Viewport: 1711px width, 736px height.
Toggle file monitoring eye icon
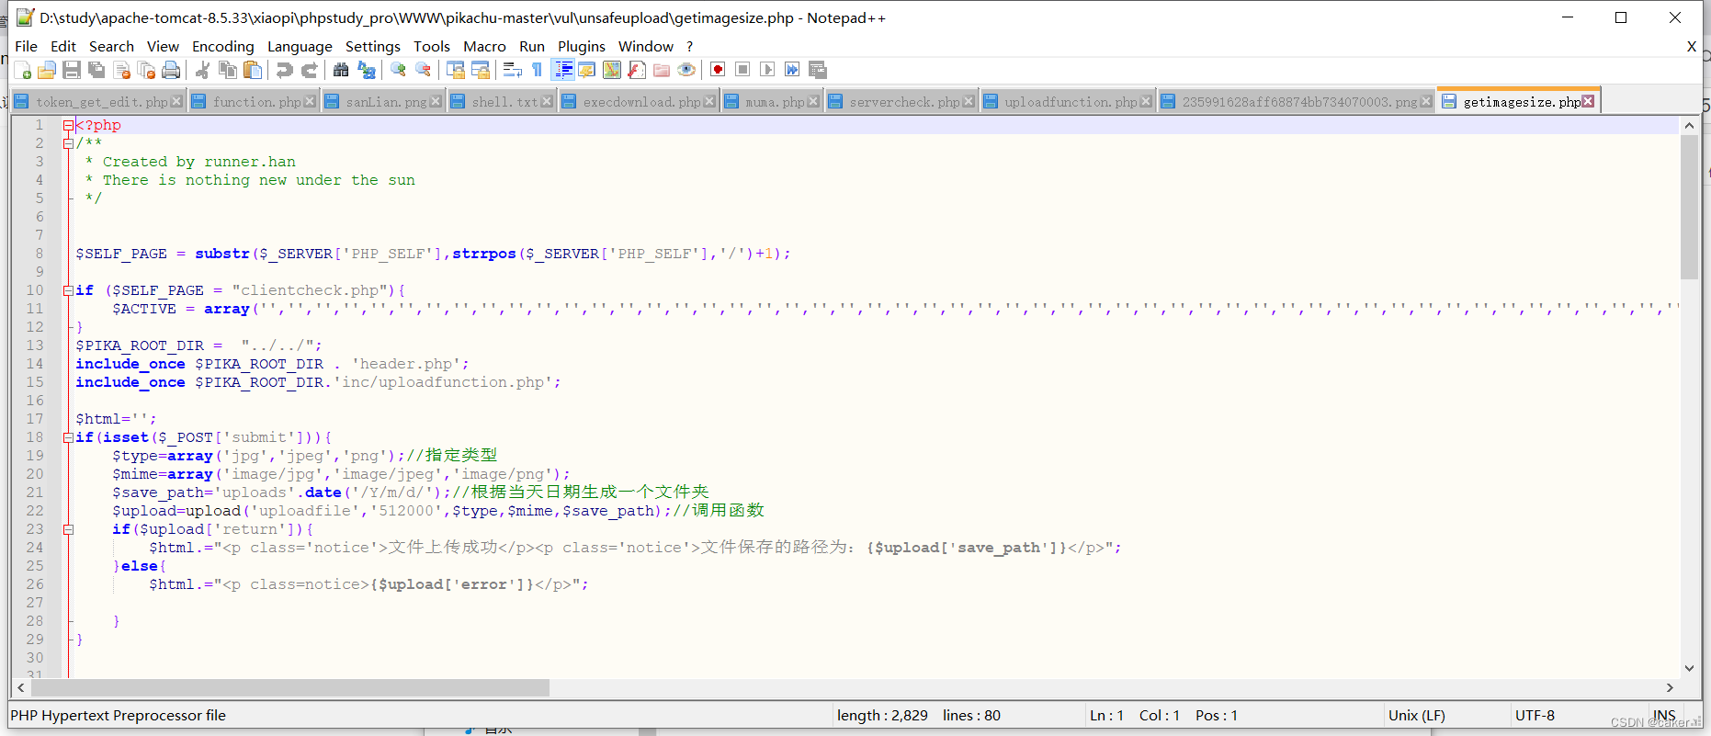coord(686,70)
